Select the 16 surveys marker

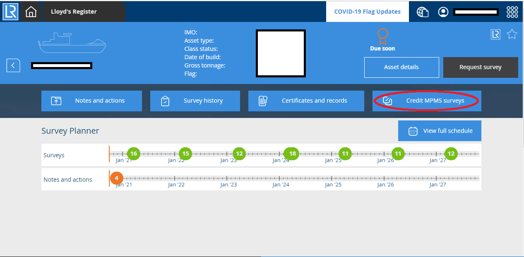pyautogui.click(x=133, y=154)
